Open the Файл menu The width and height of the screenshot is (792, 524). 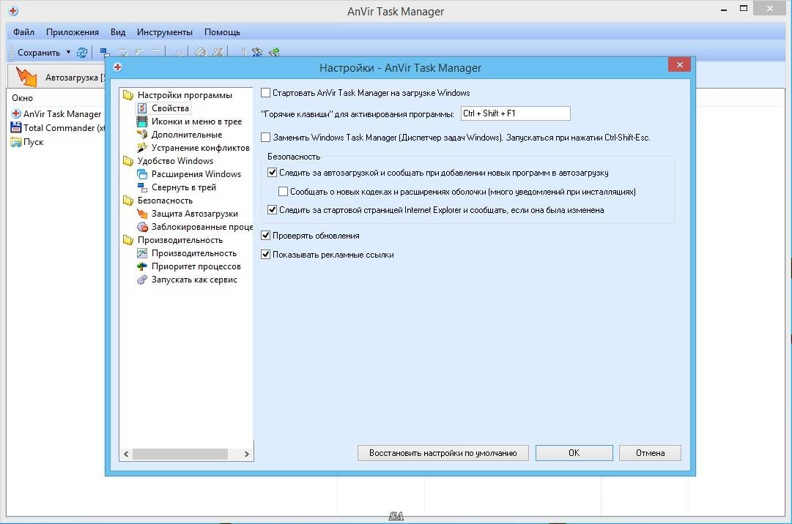[x=23, y=31]
